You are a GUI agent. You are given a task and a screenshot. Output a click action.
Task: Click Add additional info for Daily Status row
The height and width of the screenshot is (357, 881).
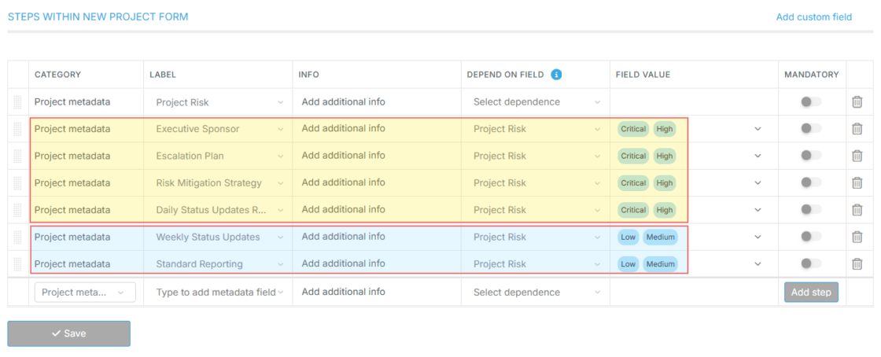(x=344, y=210)
